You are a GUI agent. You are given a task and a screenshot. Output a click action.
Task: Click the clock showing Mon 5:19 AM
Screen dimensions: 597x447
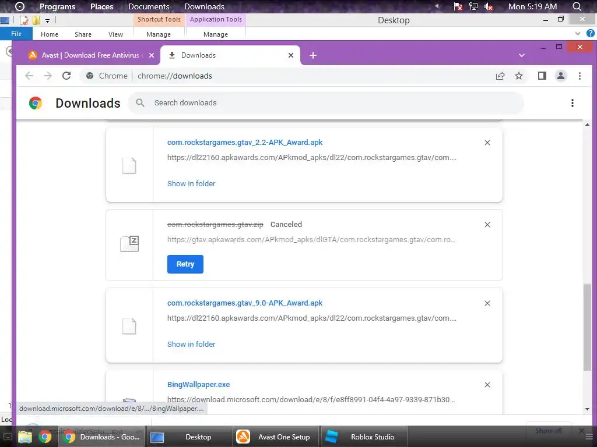(532, 6)
